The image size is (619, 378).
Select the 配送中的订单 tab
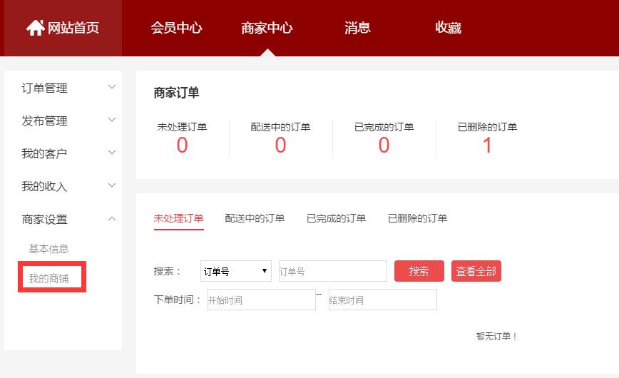pos(255,218)
